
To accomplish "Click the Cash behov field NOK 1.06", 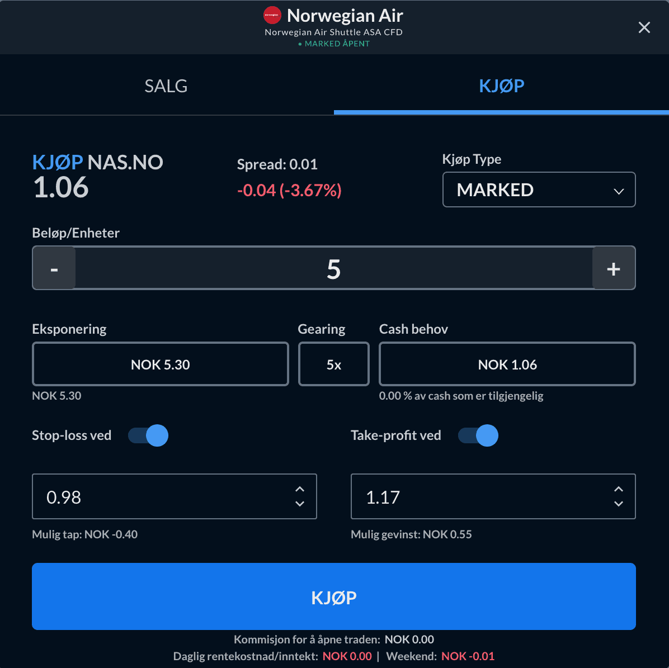I will (x=507, y=364).
